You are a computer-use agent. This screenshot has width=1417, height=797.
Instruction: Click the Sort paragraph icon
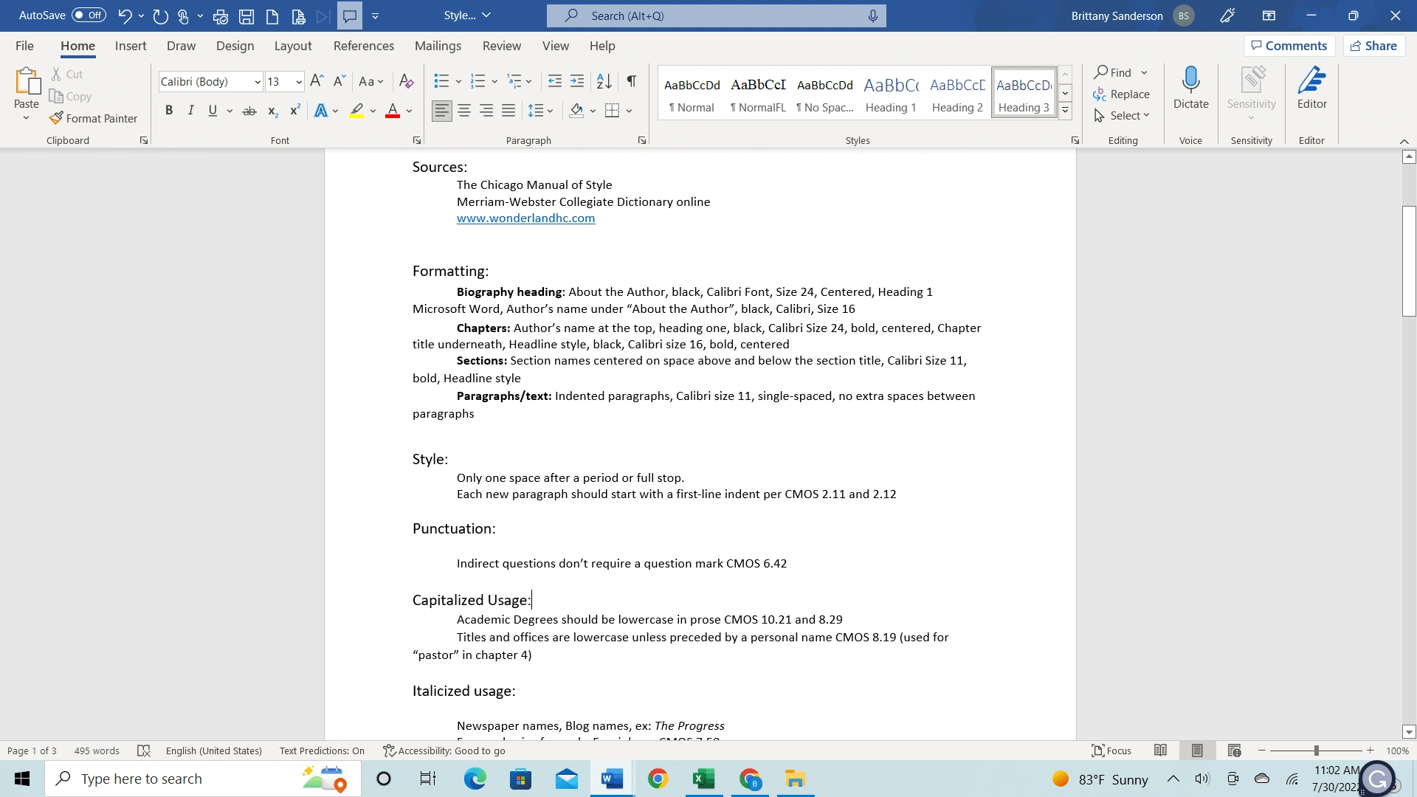point(604,81)
